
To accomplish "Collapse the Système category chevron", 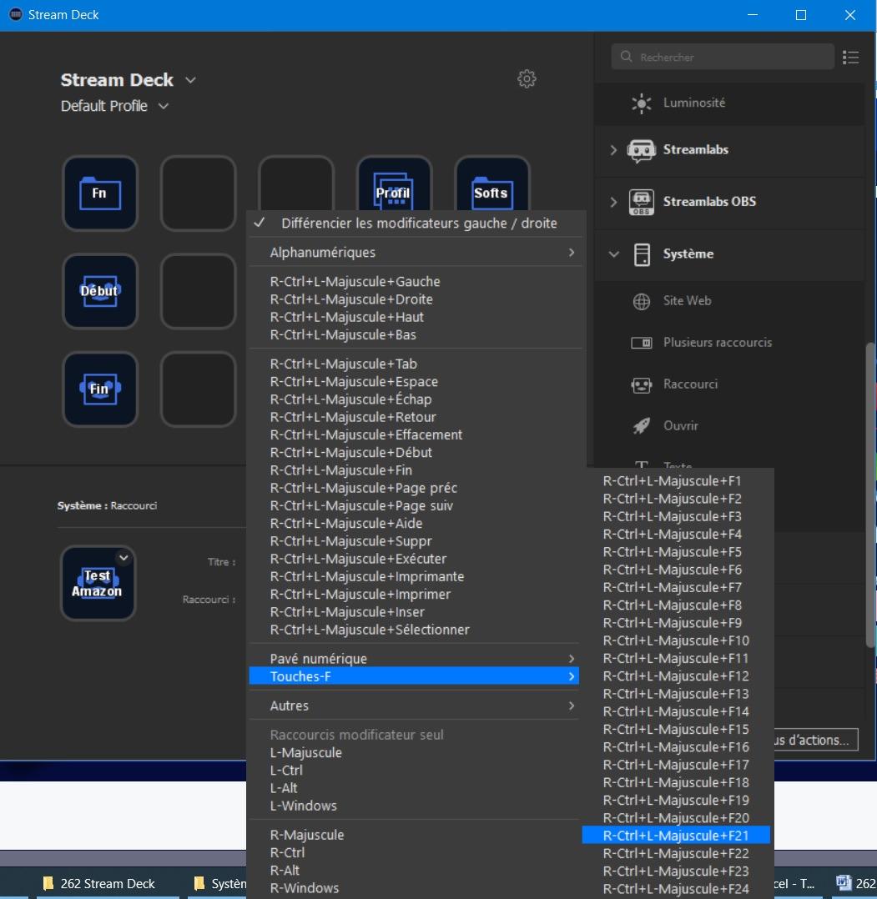I will point(613,254).
